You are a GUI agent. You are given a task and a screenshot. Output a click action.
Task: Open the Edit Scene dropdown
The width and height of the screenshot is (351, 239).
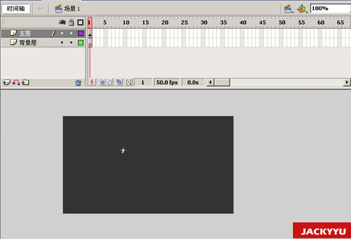288,9
